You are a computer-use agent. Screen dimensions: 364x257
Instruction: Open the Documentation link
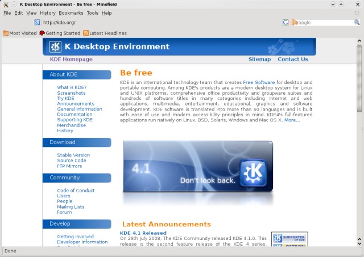(75, 115)
